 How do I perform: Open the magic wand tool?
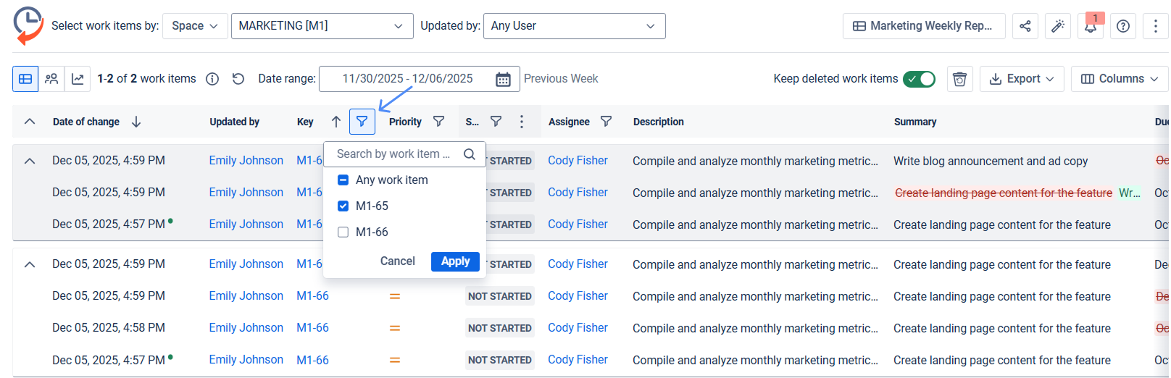coord(1057,26)
